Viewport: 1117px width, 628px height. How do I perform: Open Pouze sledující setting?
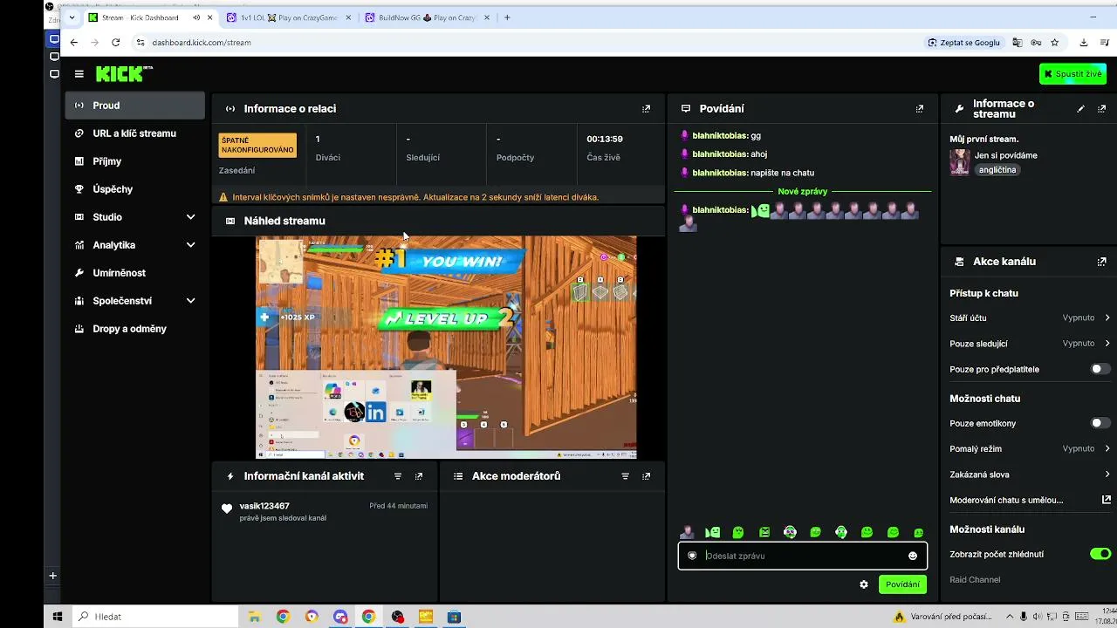click(x=1030, y=344)
